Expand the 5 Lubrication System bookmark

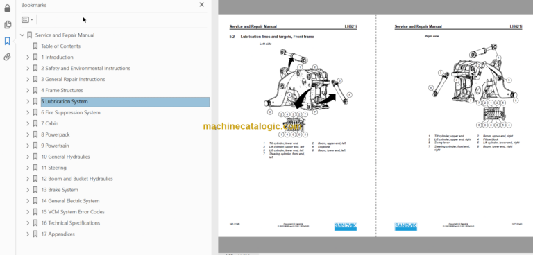coord(28,101)
